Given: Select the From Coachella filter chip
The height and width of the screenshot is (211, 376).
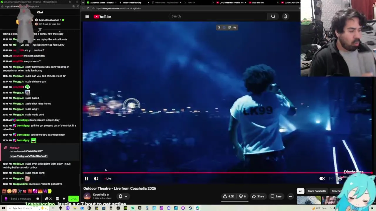Looking at the screenshot, I should coord(317,191).
